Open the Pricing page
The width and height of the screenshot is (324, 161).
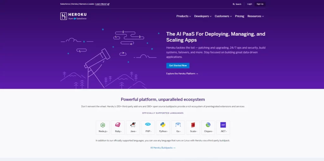240,16
